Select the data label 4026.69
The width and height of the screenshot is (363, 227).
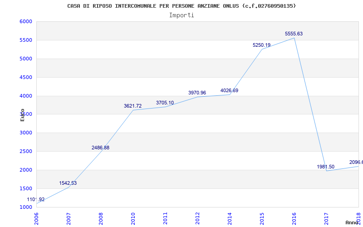click(229, 90)
